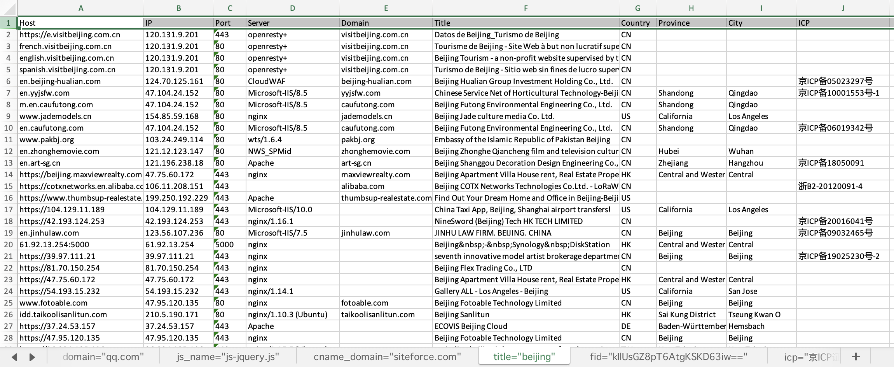Select column E header

coord(386,8)
